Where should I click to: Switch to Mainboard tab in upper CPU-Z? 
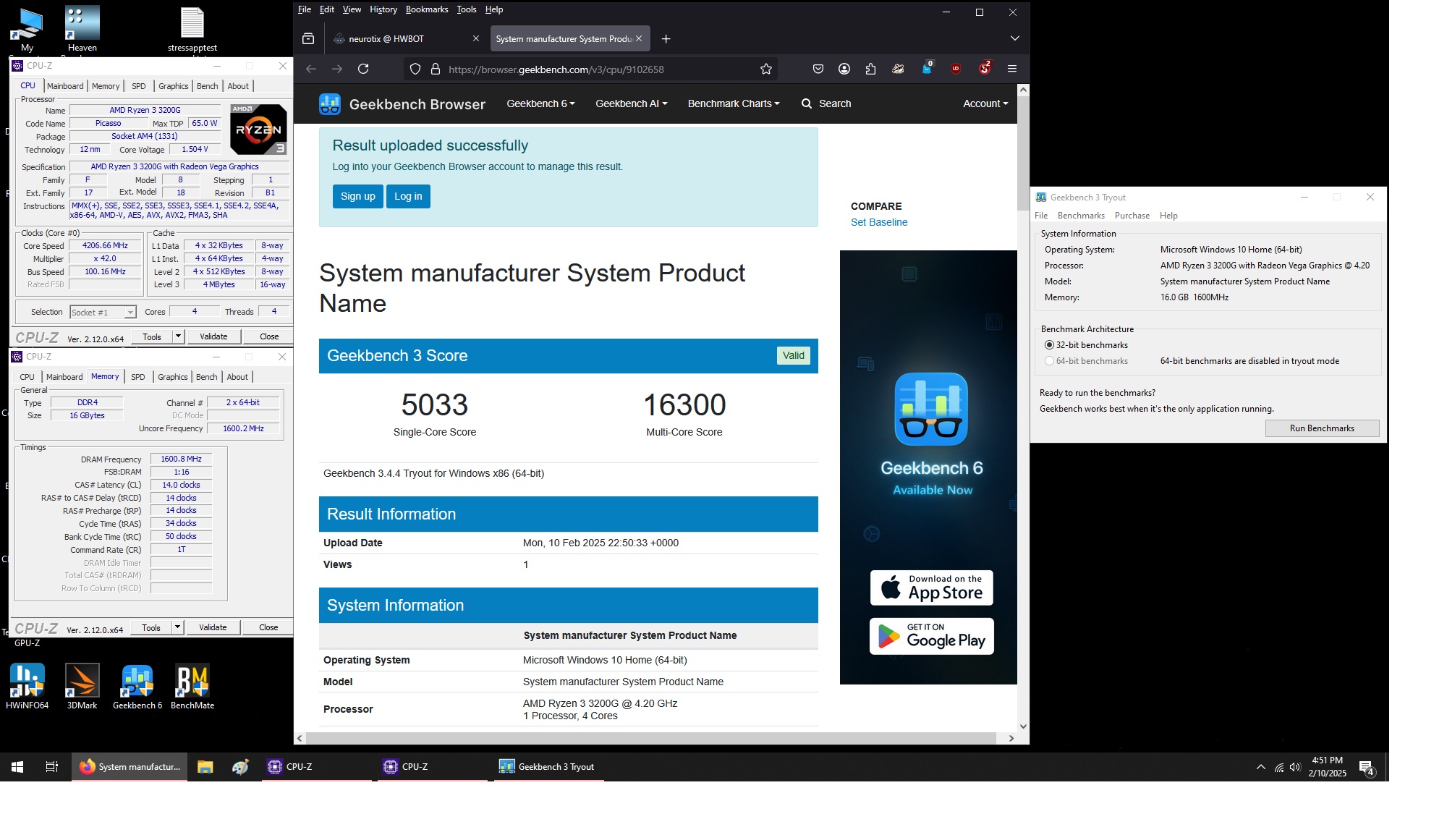[x=65, y=86]
